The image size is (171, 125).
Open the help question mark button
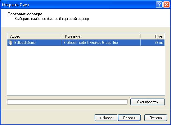pyautogui.click(x=159, y=5)
